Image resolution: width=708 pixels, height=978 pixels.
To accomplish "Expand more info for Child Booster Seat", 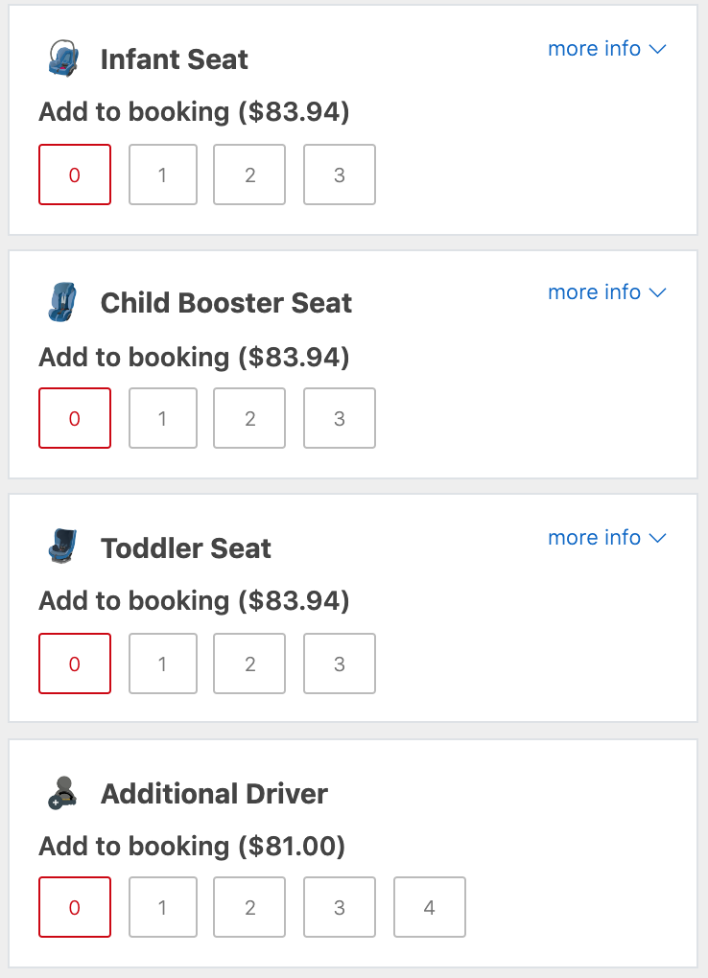I will tap(607, 291).
